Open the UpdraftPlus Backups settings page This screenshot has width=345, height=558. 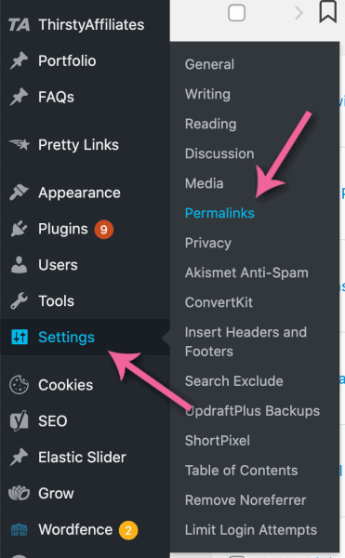(252, 411)
